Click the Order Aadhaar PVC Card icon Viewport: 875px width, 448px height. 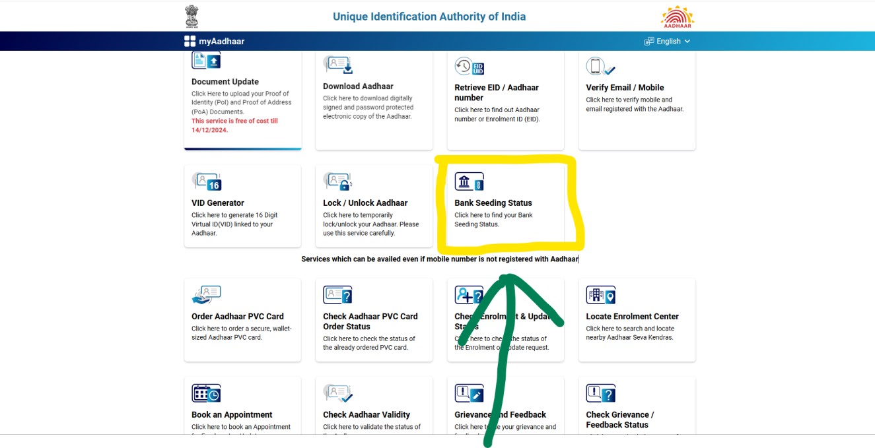coord(206,295)
